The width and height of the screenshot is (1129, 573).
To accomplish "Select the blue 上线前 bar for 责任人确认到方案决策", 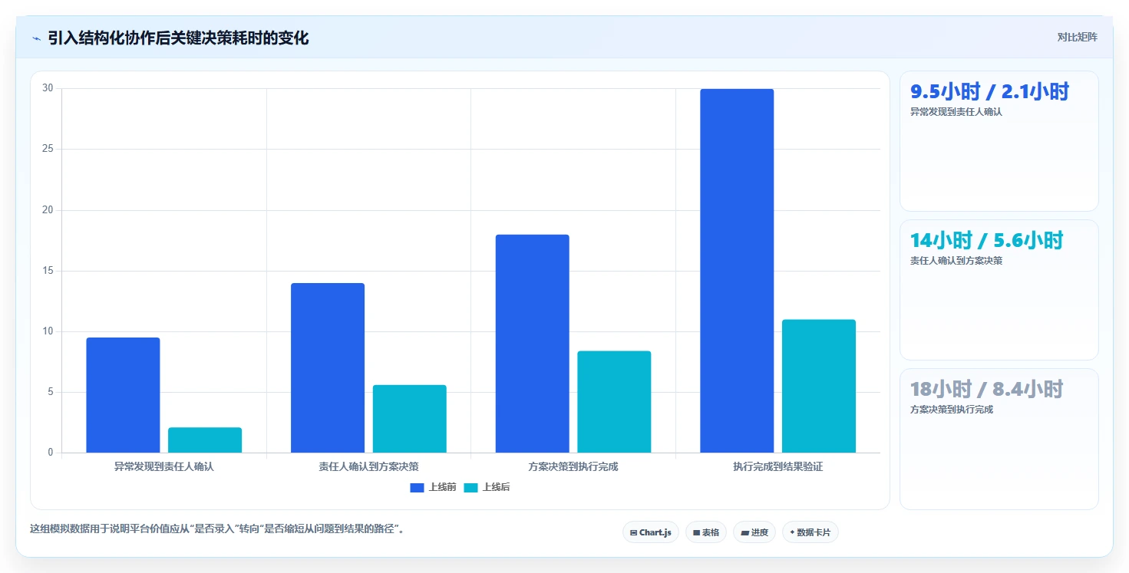I will 328,368.
